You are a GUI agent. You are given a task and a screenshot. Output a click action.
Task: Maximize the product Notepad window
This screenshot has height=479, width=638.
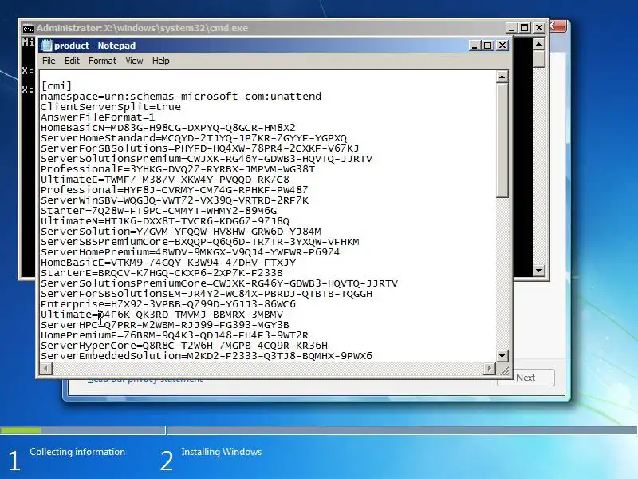[x=488, y=46]
